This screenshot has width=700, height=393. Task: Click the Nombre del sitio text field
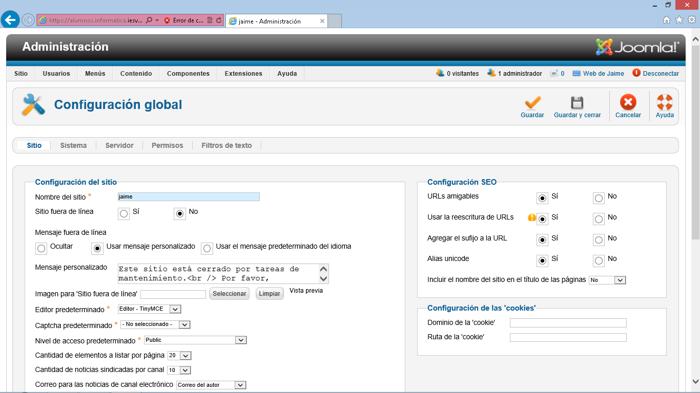[x=189, y=197]
